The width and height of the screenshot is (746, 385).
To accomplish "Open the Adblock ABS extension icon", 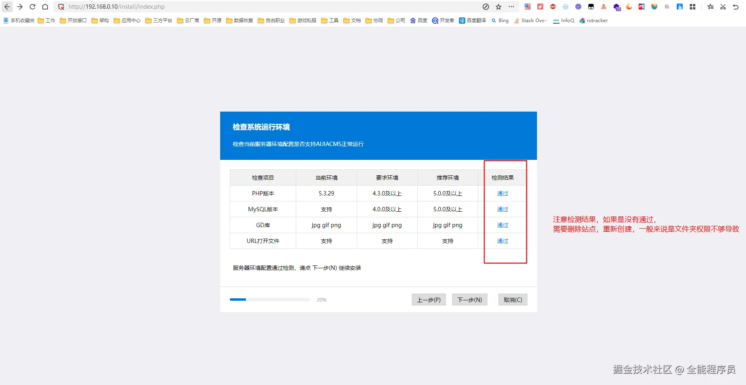I will point(553,7).
